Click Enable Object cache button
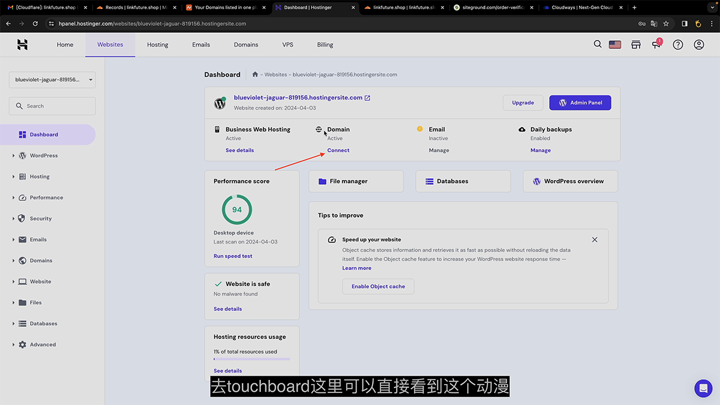 pyautogui.click(x=378, y=286)
